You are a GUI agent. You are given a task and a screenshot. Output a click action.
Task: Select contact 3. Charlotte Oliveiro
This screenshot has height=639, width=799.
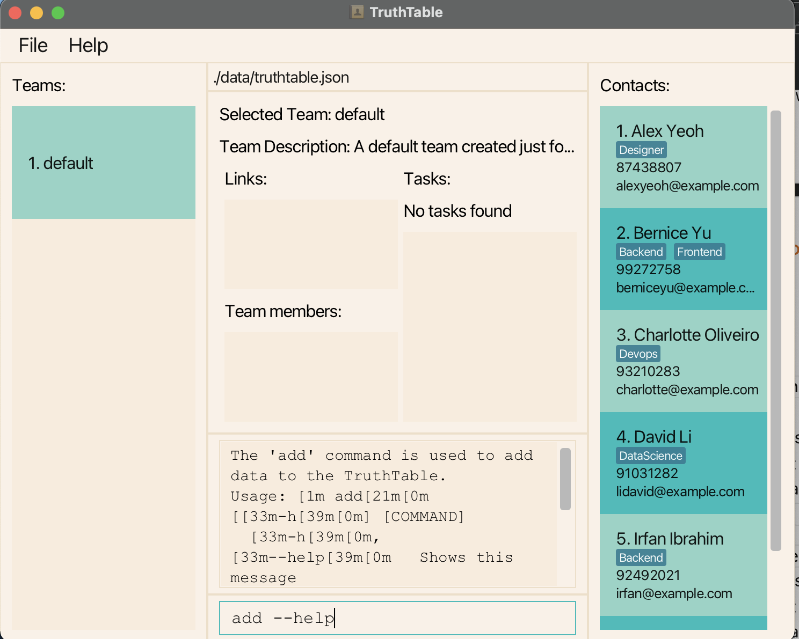pyautogui.click(x=683, y=361)
